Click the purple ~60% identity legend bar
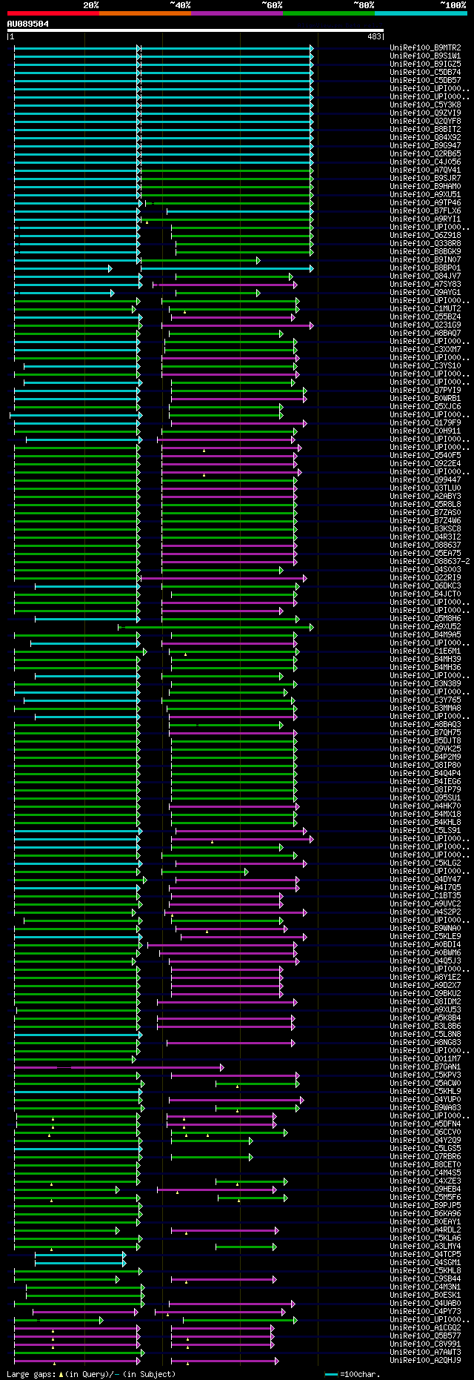The width and height of the screenshot is (474, 1380). point(237,13)
